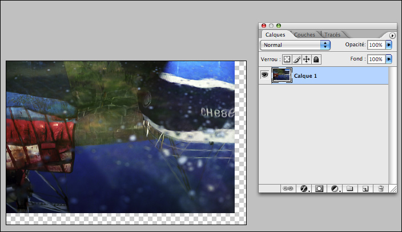
Task: Hide Calque 1 with the eye icon
Action: tap(264, 75)
